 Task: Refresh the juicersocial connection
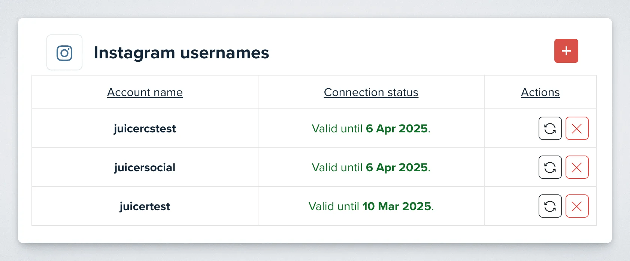pyautogui.click(x=550, y=167)
